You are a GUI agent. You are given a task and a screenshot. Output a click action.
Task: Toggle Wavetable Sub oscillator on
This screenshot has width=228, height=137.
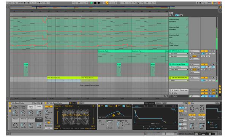[49, 107]
